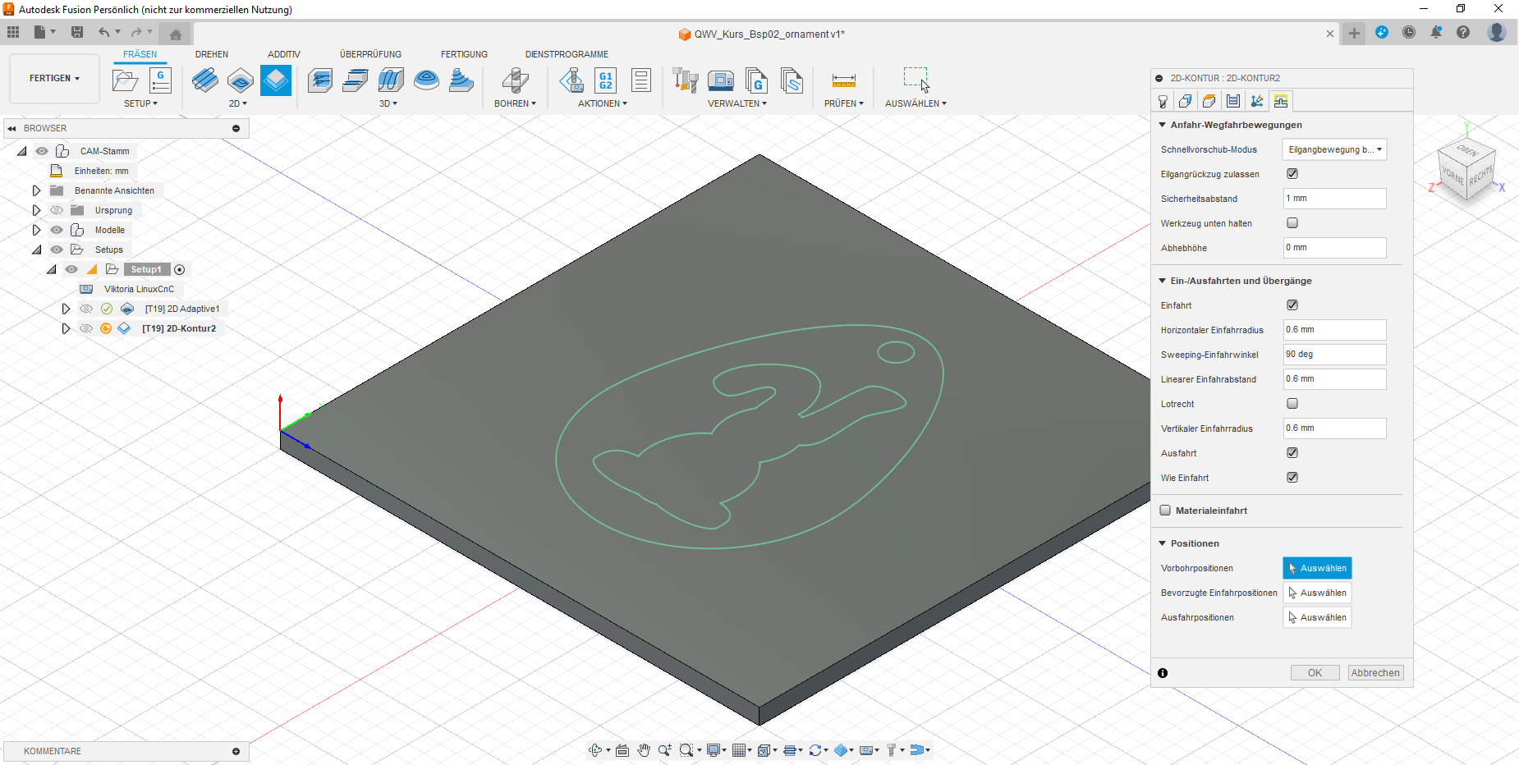This screenshot has height=765, width=1519.
Task: Enable the Materialeinfahrt checkbox
Action: click(1165, 511)
